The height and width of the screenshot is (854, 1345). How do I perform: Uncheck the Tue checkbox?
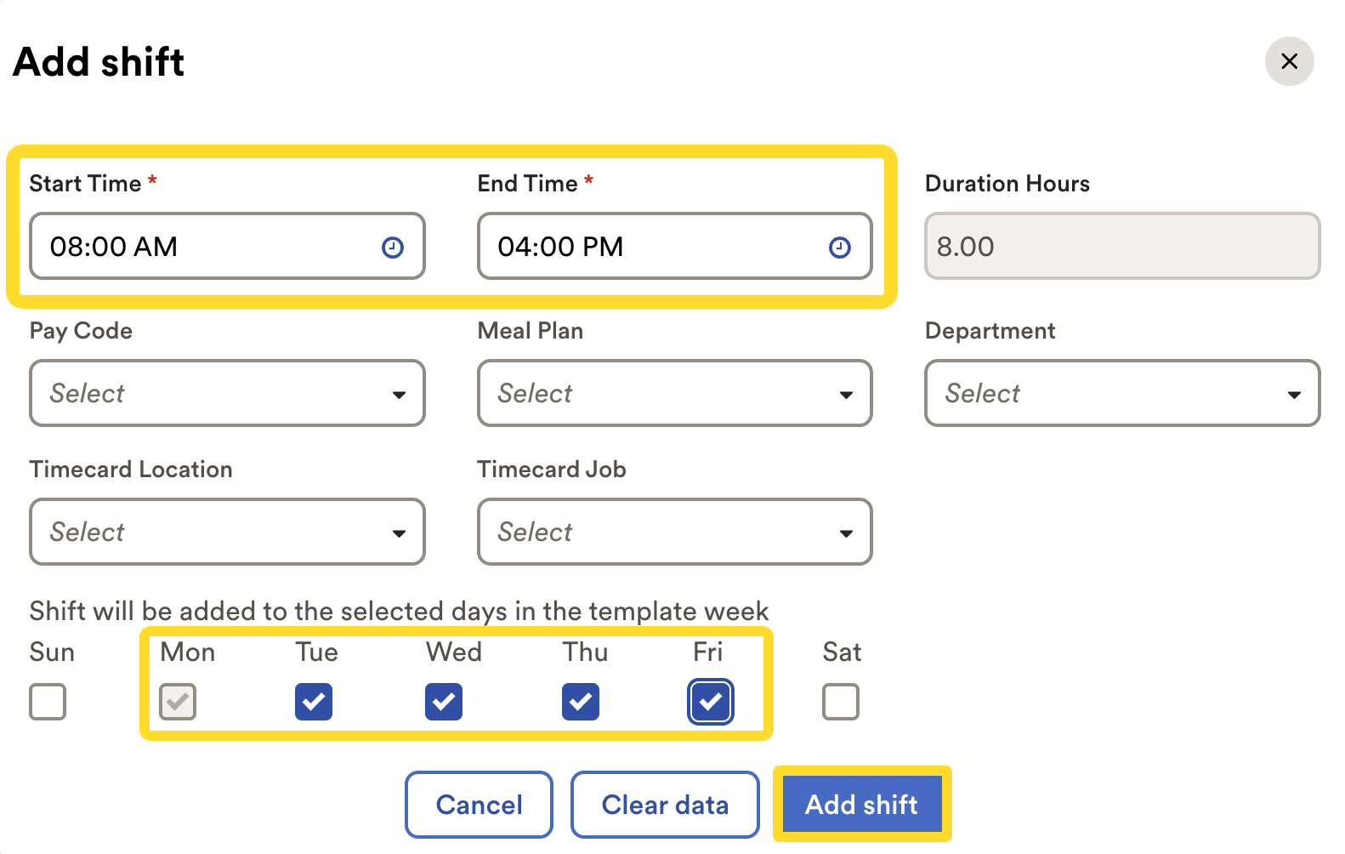point(314,702)
